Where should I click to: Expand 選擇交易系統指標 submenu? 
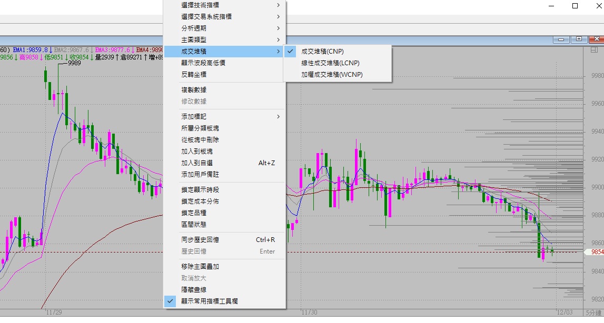(x=206, y=17)
